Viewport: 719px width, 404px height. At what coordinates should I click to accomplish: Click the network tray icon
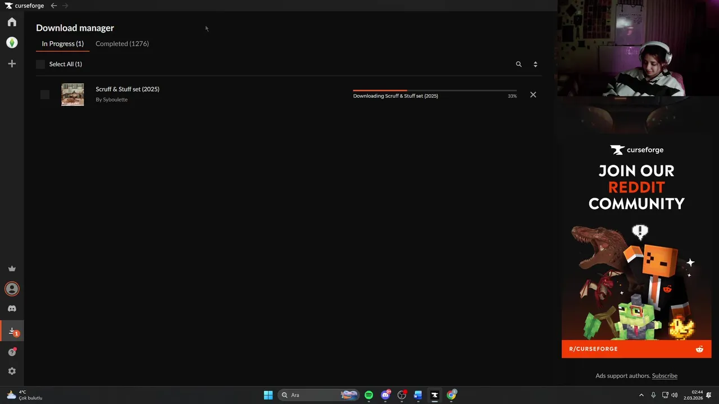tap(665, 395)
